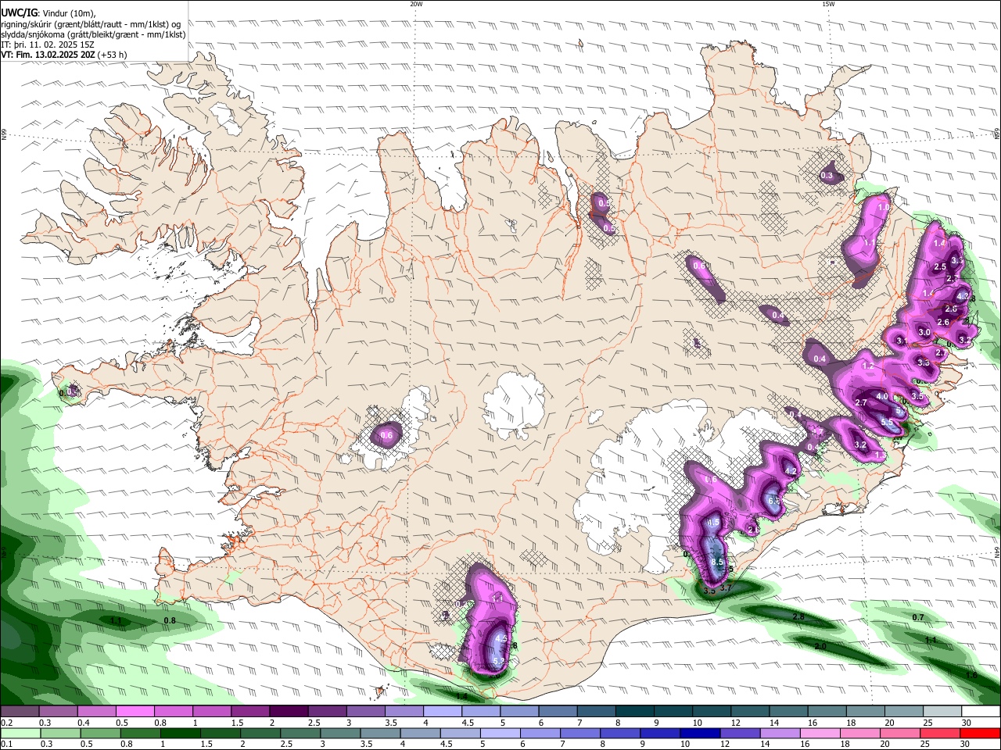This screenshot has height=750, width=1001.
Task: Pick the bright pink 0.5 snow legend swatch
Action: 135,712
